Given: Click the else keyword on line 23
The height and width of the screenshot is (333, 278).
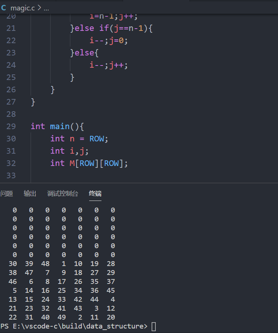Looking at the screenshot, I should coord(84,53).
